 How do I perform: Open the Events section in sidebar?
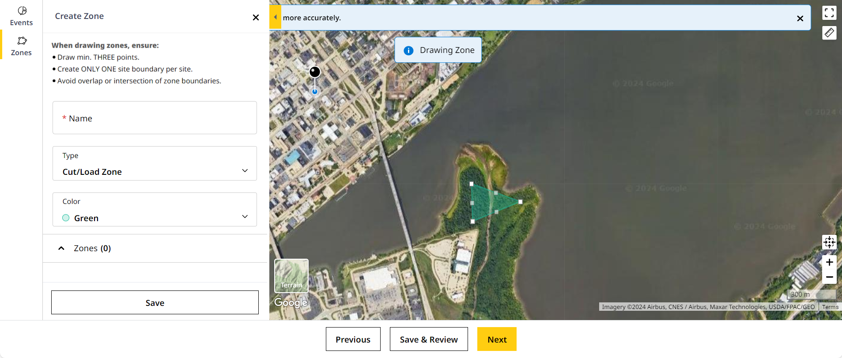(21, 16)
